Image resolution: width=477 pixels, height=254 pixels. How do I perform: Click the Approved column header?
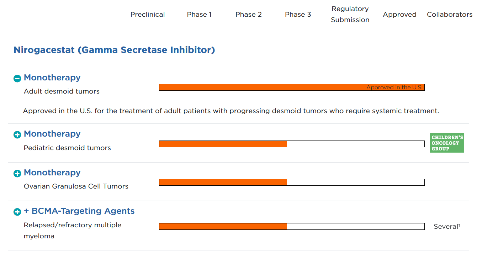399,15
